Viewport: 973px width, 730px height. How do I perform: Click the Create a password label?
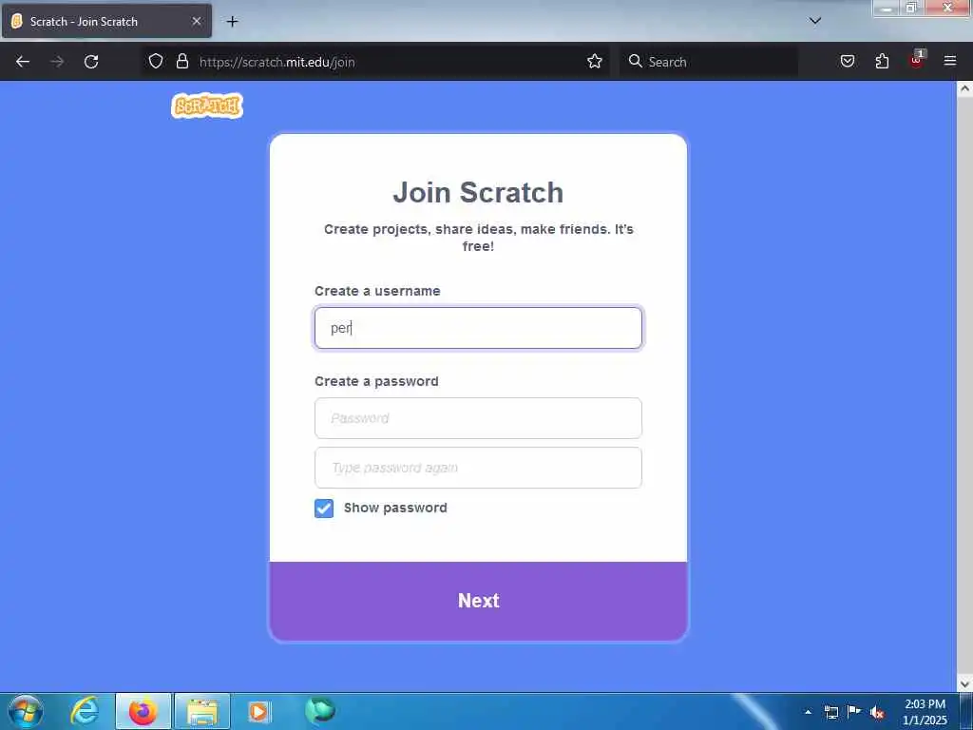376,381
